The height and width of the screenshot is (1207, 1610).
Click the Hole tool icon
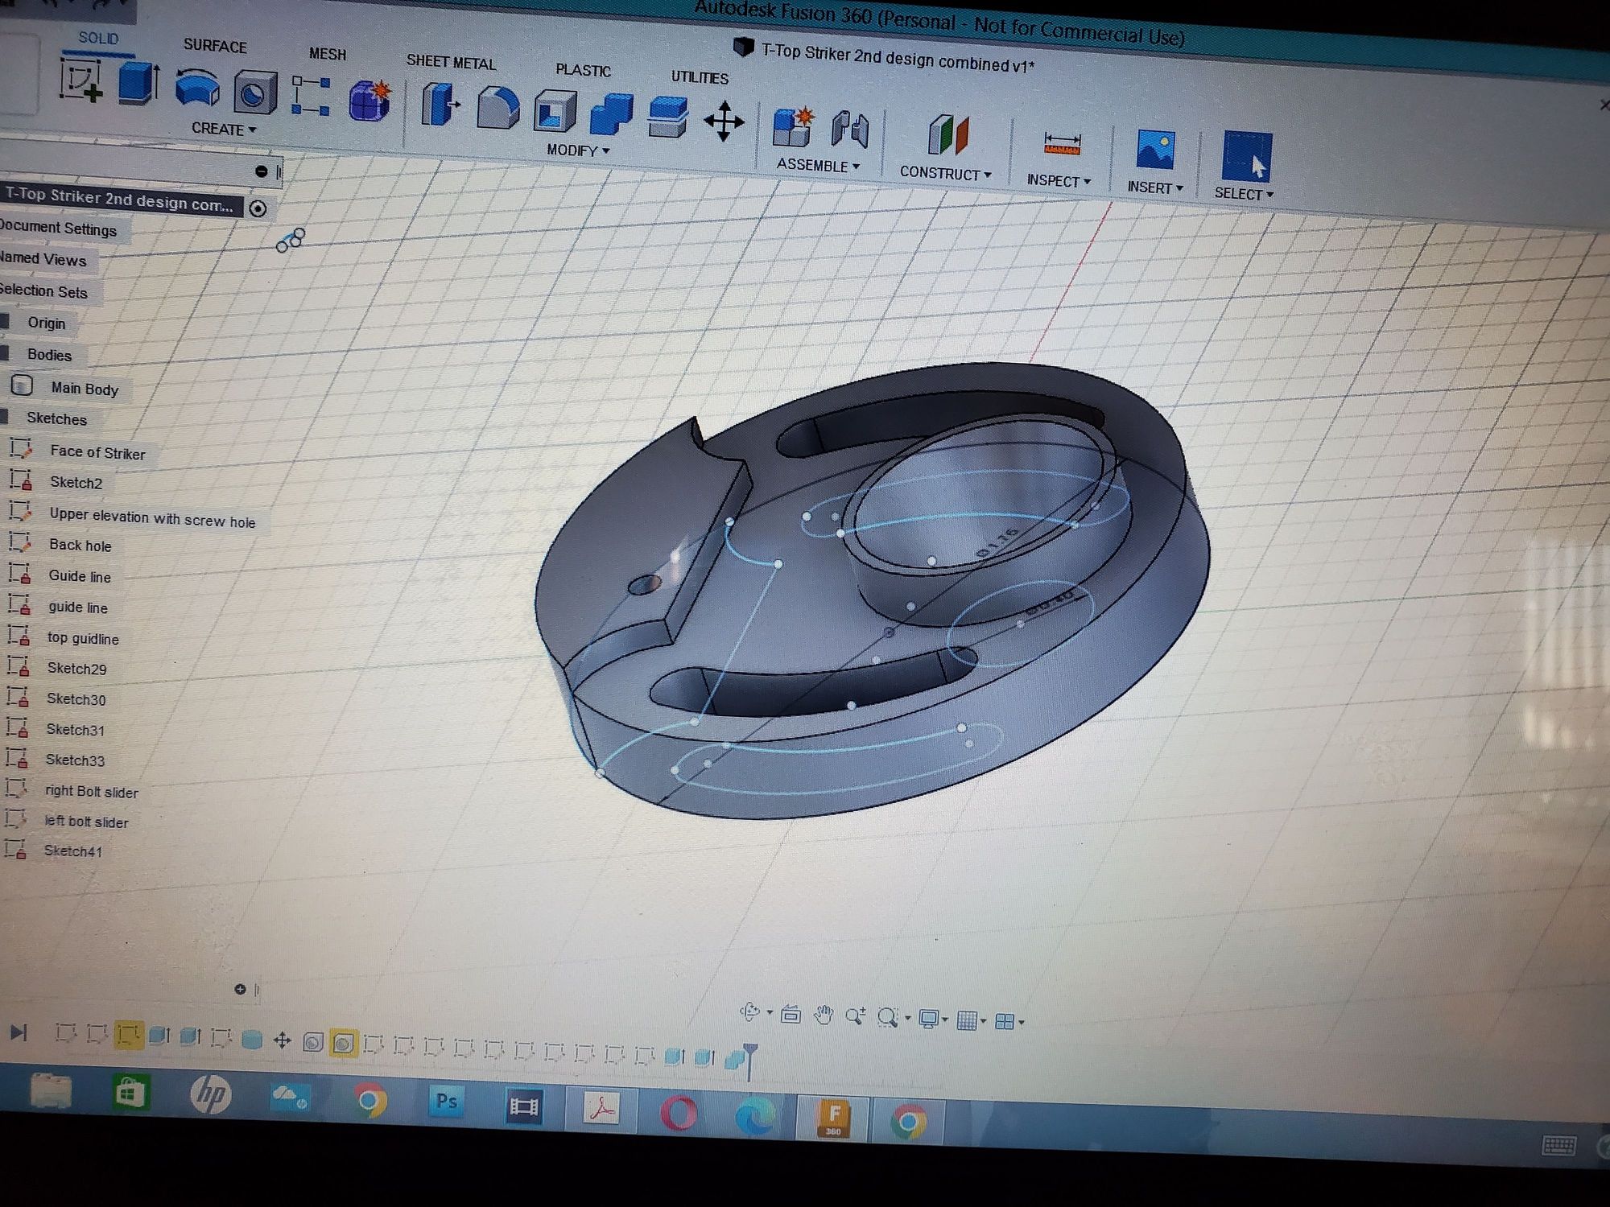point(255,93)
